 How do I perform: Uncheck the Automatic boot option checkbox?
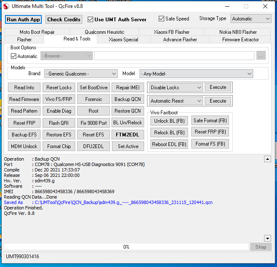click(14, 56)
